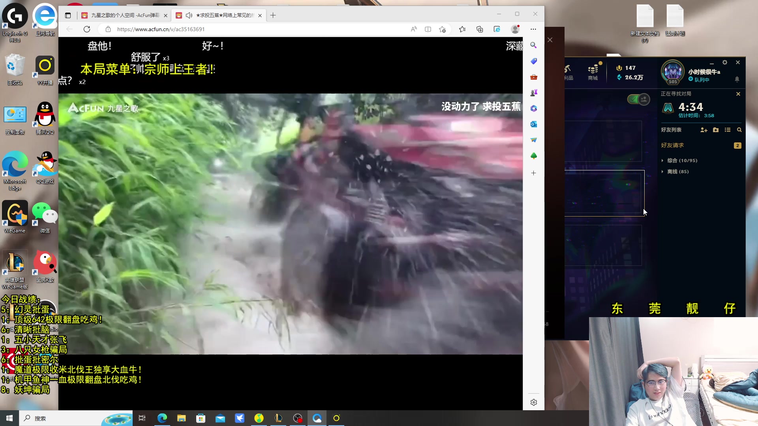Screen dimensions: 758x426
Task: Close the ★求投五蕉★ video tab
Action: pos(260,15)
